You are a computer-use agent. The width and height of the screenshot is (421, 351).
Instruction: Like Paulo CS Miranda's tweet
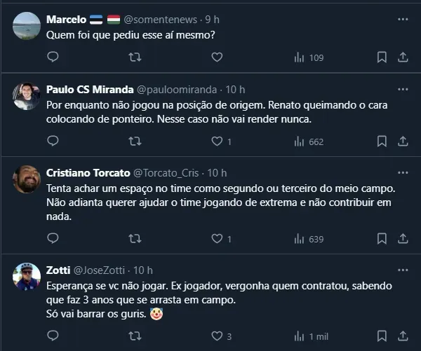click(217, 142)
